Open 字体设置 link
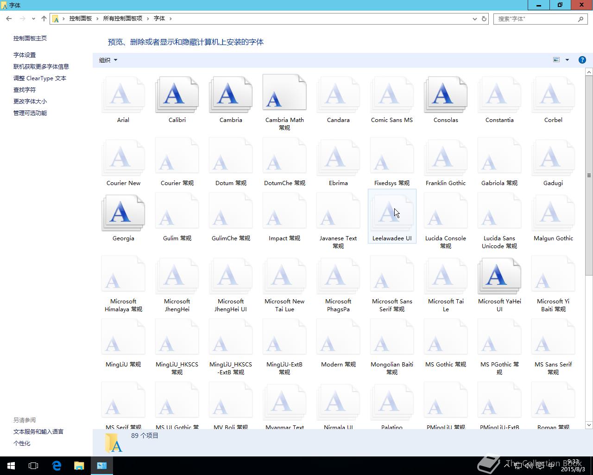Viewport: 593px width, 475px height. tap(25, 55)
